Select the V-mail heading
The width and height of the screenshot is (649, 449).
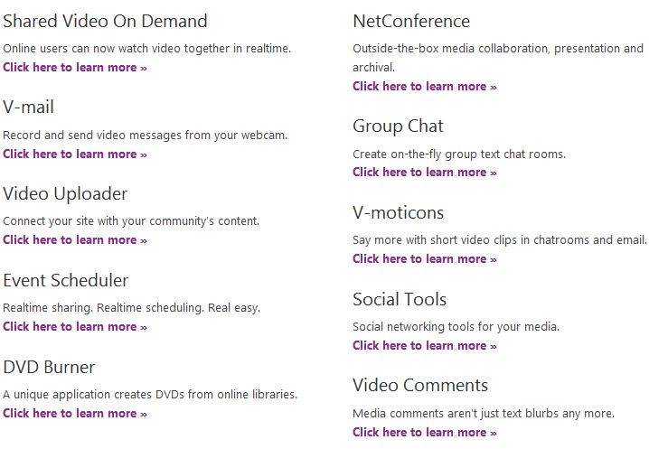(29, 108)
